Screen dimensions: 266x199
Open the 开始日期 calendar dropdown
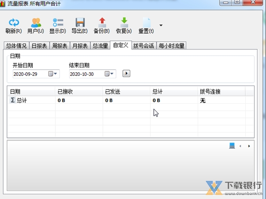click(x=53, y=74)
